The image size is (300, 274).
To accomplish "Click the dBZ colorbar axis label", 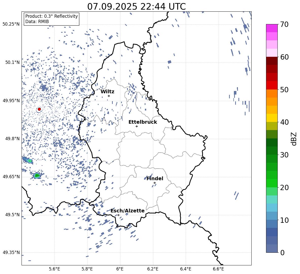I will tap(294, 139).
